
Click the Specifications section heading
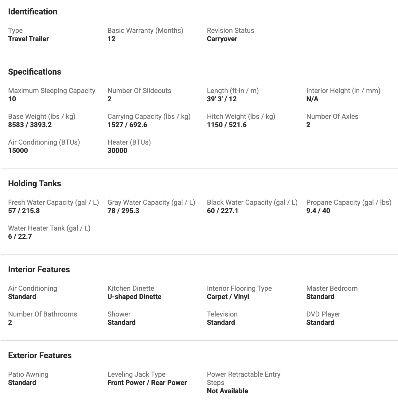click(x=34, y=72)
